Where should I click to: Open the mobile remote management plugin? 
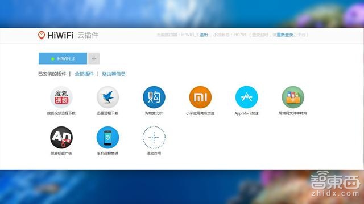point(107,137)
